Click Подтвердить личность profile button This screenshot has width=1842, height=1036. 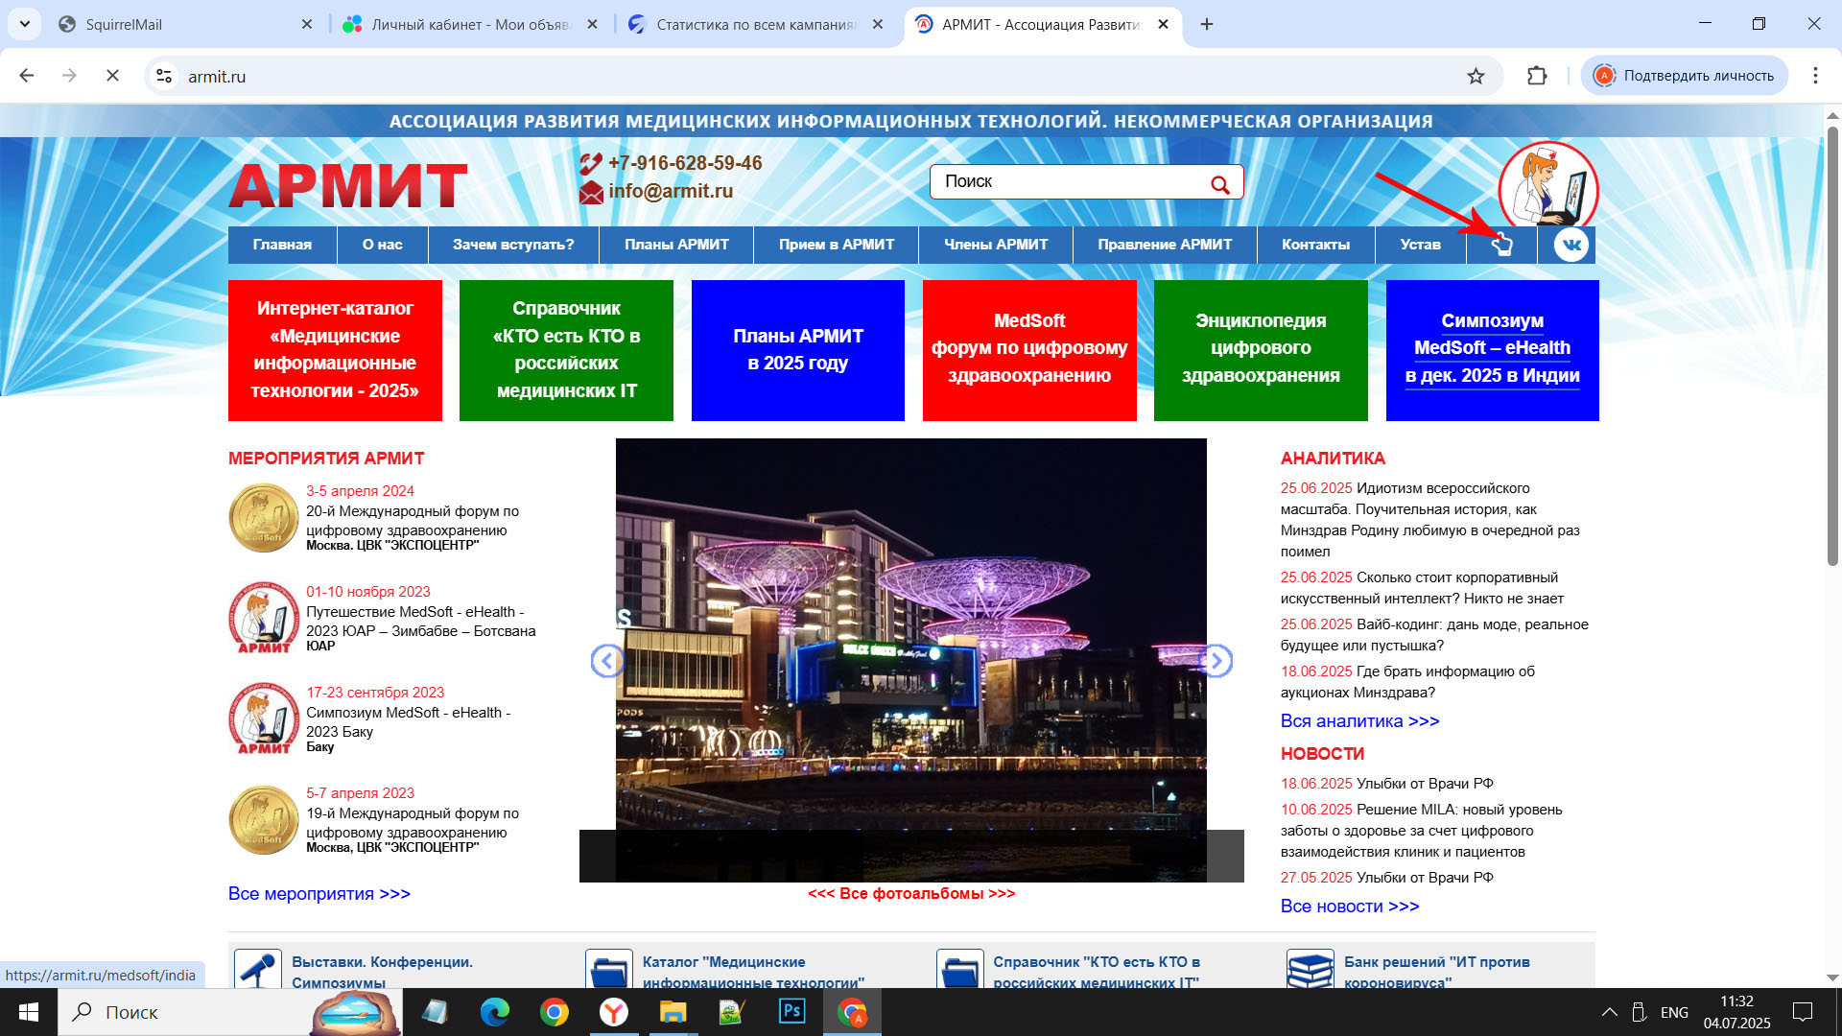pos(1685,76)
